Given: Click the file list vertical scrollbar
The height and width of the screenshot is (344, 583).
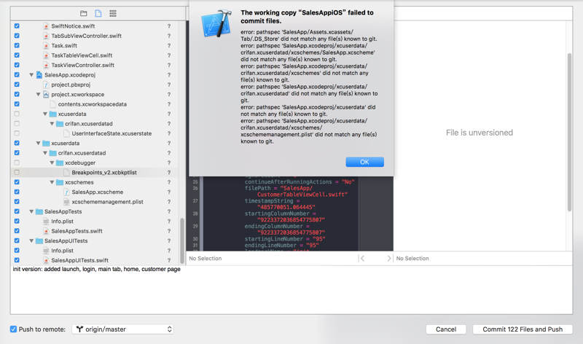Looking at the screenshot, I should pyautogui.click(x=182, y=241).
